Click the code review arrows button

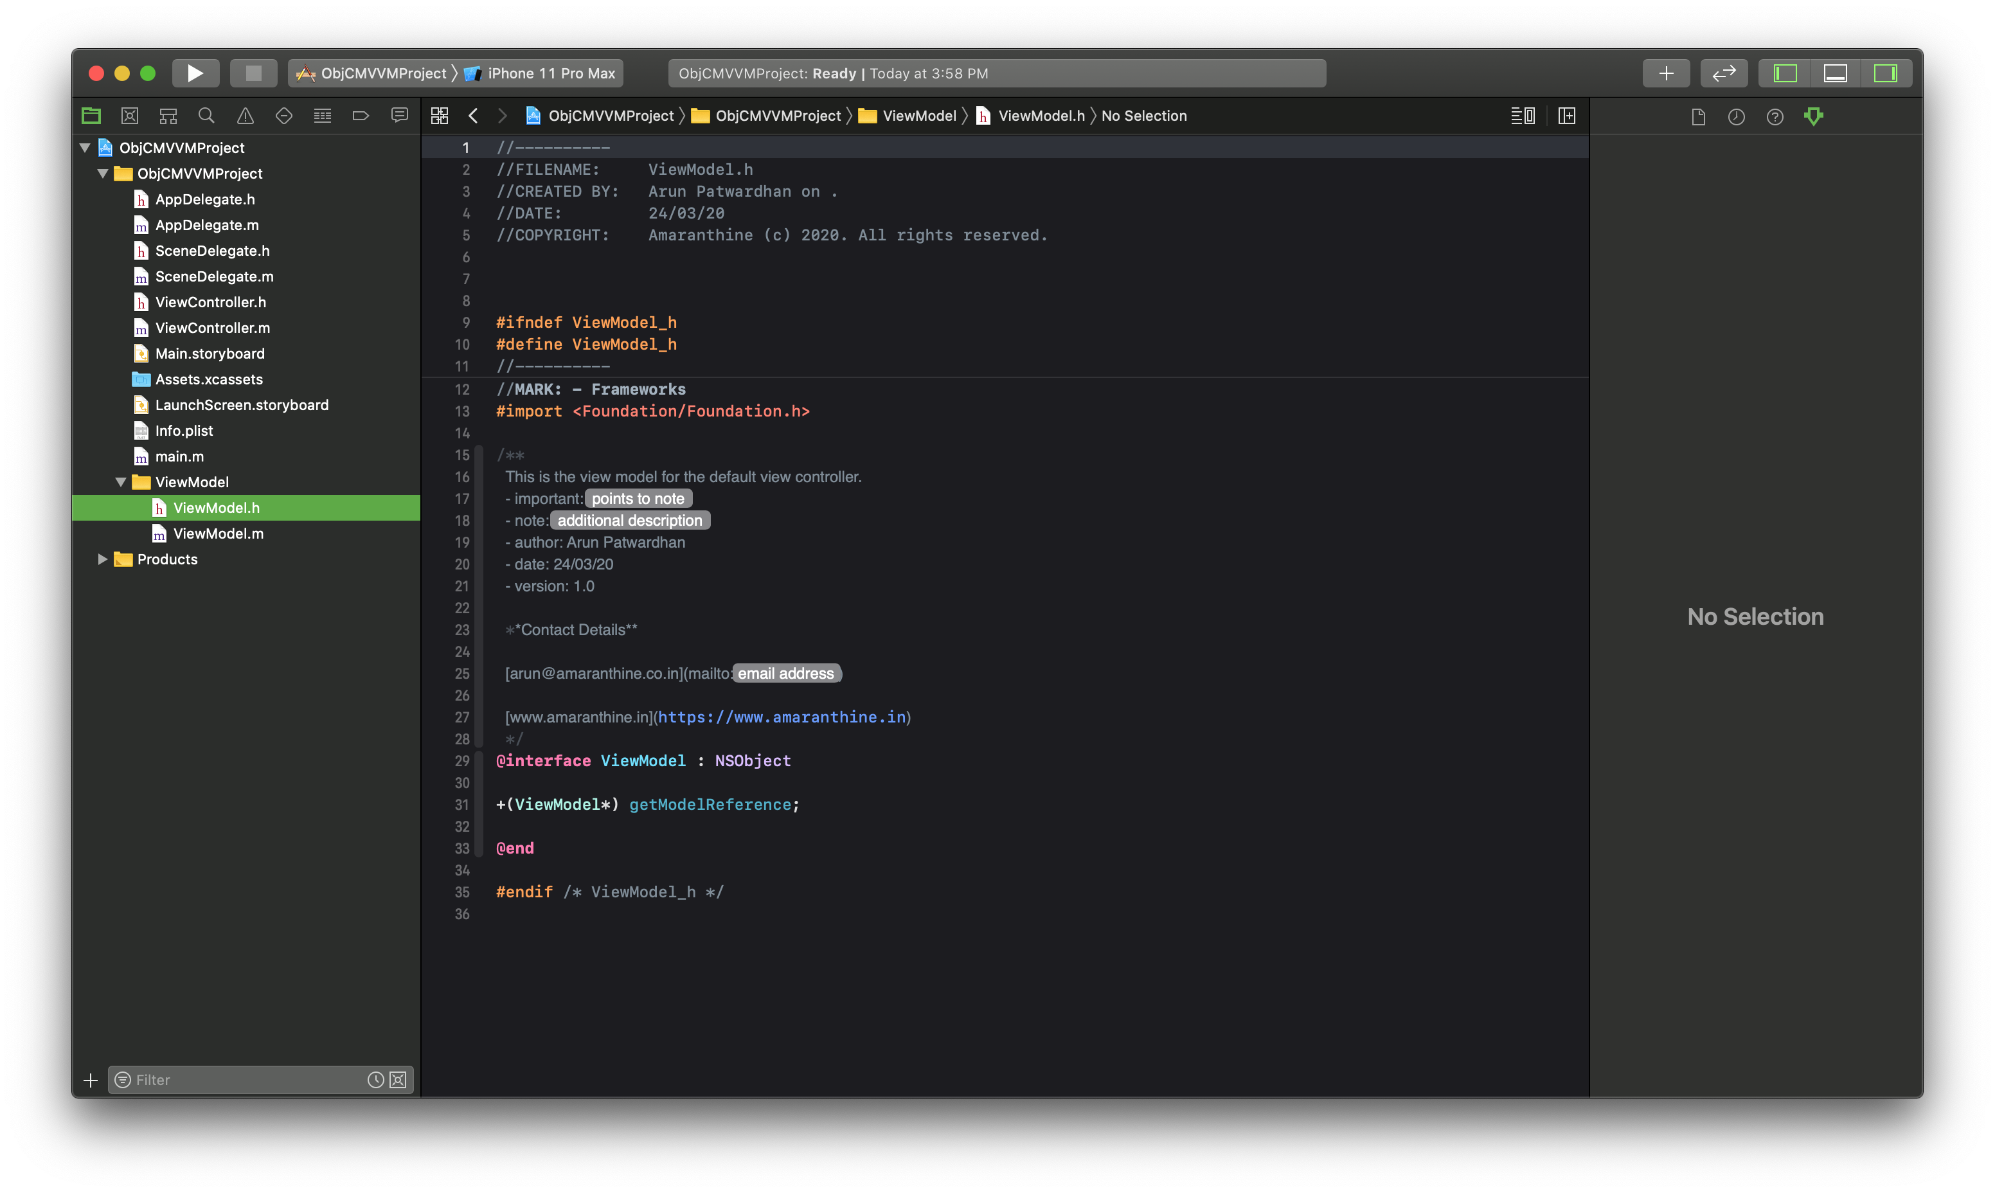[x=1724, y=73]
